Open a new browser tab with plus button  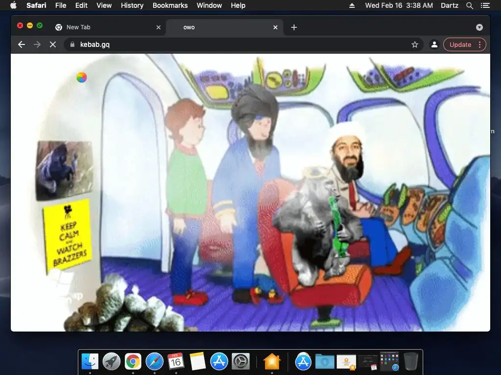294,27
